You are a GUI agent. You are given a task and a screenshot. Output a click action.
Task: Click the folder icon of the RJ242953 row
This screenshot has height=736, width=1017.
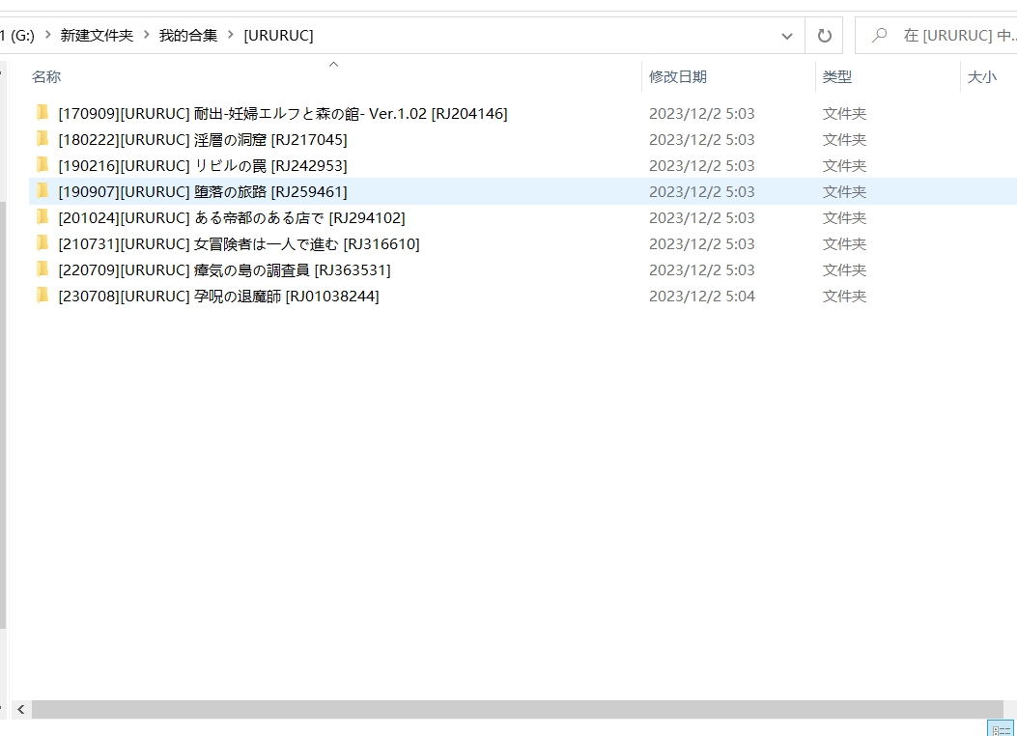click(42, 165)
